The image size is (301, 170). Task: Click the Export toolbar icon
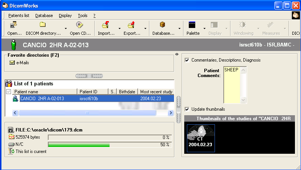pyautogui.click(x=132, y=25)
